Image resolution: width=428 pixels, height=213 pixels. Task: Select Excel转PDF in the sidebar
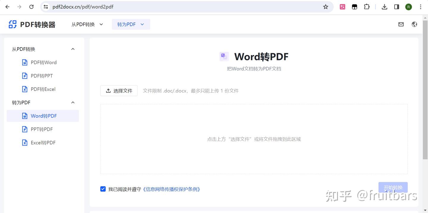click(43, 143)
